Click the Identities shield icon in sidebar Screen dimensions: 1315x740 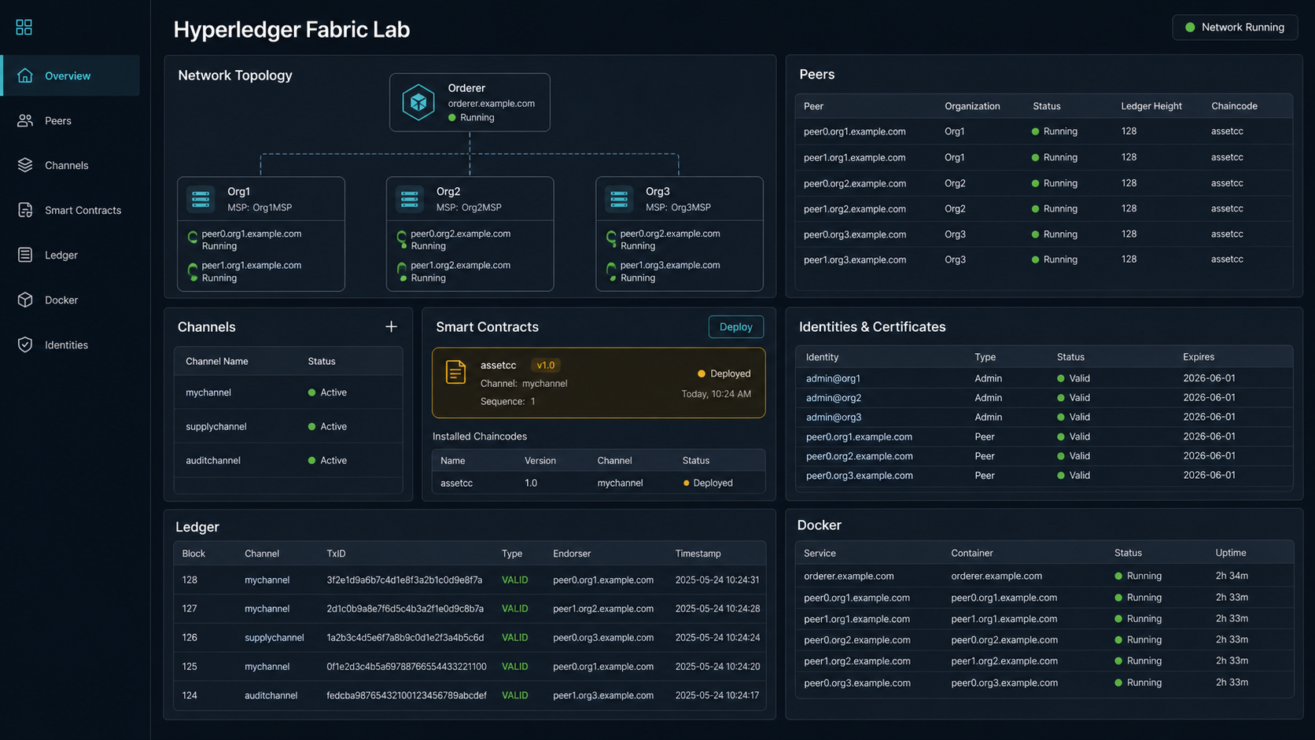25,344
